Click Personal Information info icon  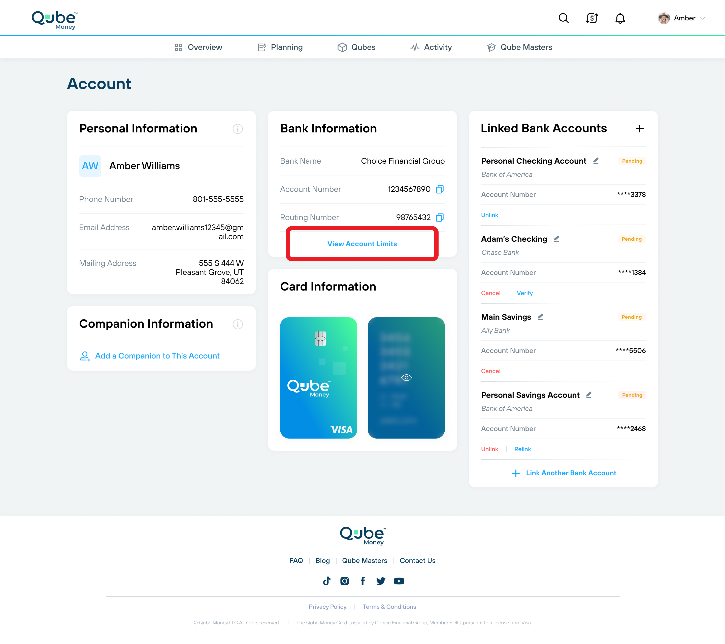pos(238,129)
